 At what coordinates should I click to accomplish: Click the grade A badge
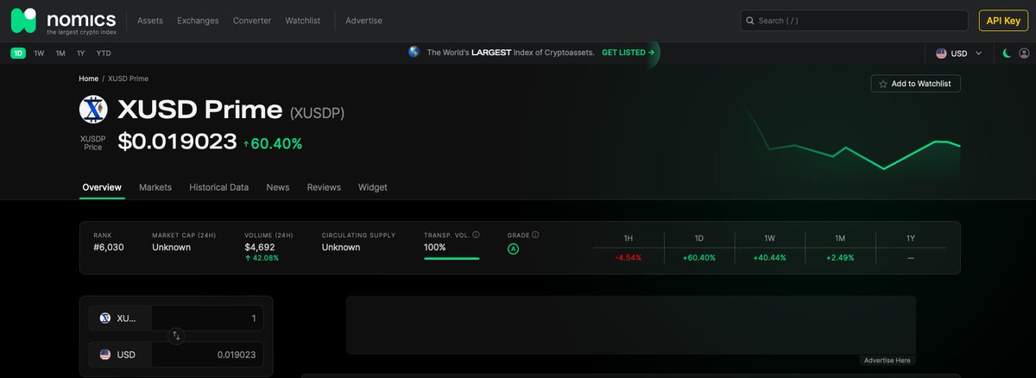[x=513, y=249]
